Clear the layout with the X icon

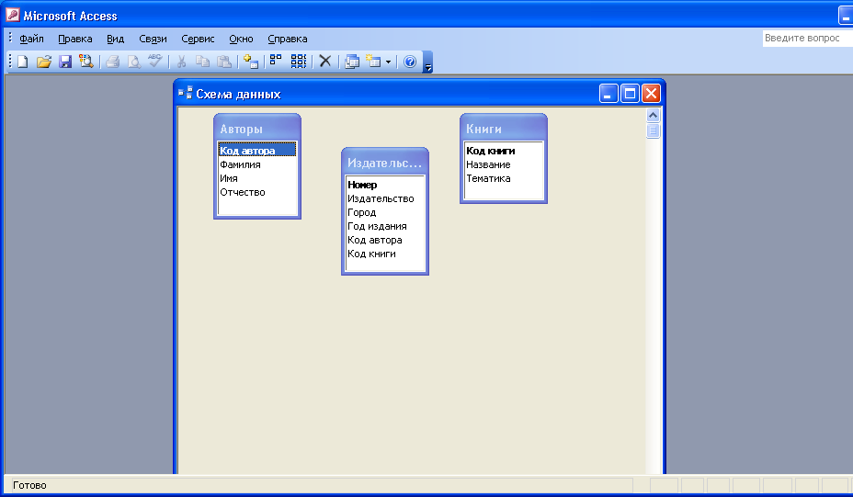[x=325, y=62]
